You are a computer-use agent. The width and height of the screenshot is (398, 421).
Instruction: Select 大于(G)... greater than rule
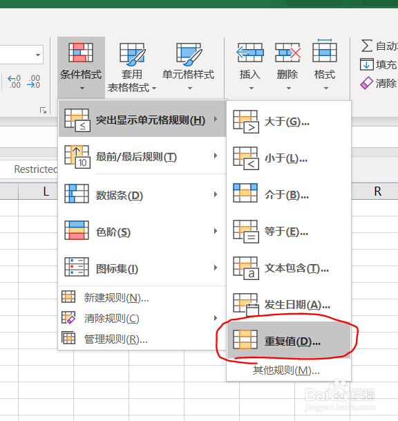pyautogui.click(x=289, y=122)
